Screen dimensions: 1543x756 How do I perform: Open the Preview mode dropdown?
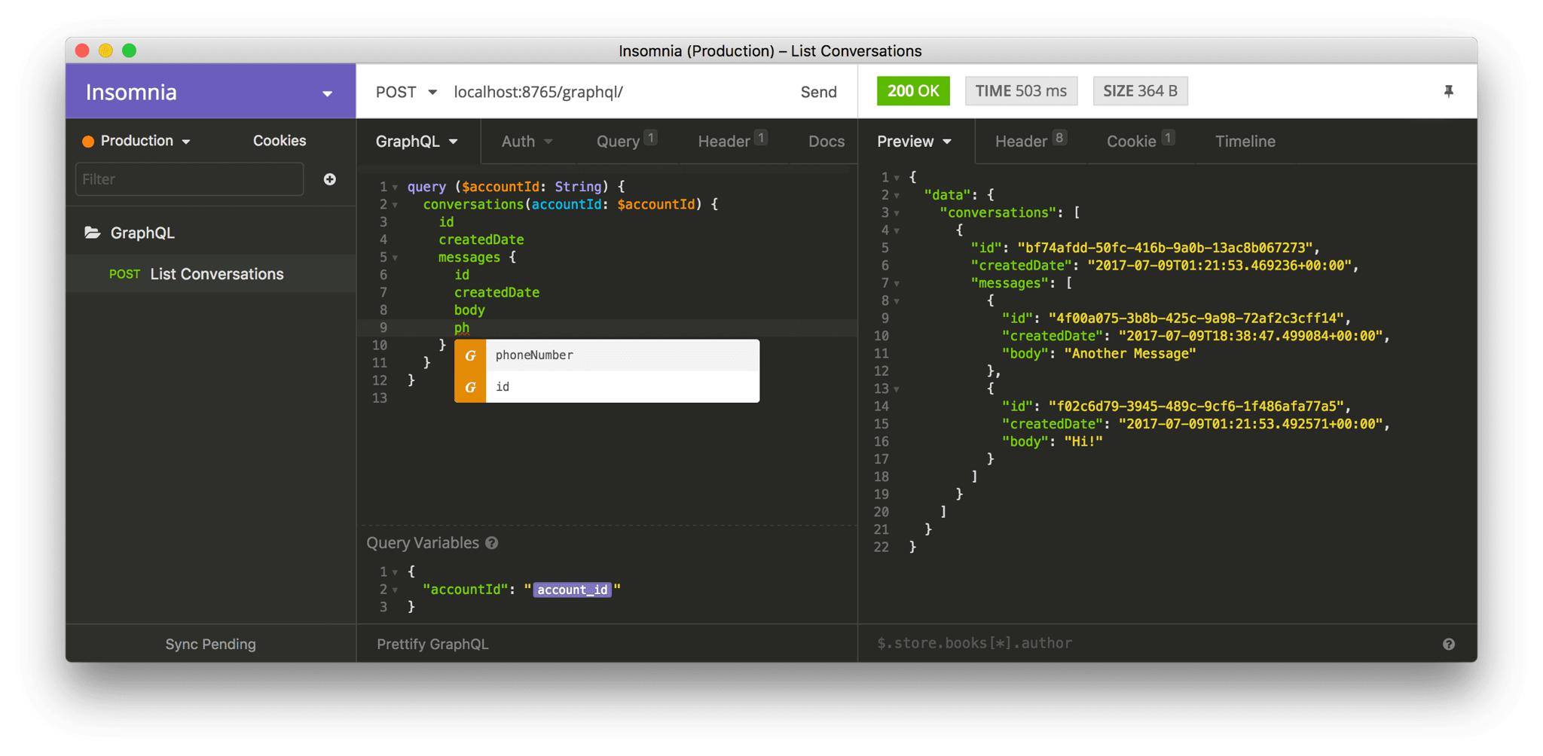pyautogui.click(x=914, y=141)
